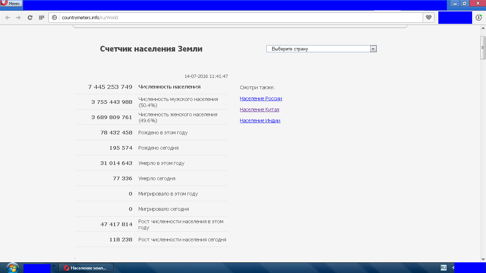This screenshot has height=273, width=486.
Task: Click the country dropdown arrow button
Action: [373, 49]
